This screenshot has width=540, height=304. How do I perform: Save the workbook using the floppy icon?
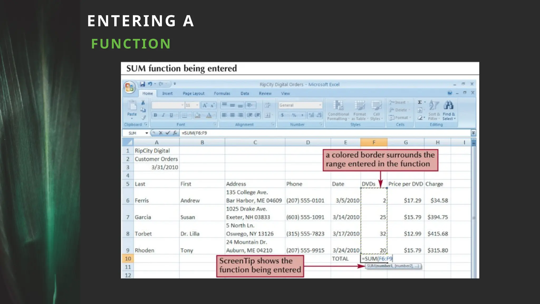(142, 84)
